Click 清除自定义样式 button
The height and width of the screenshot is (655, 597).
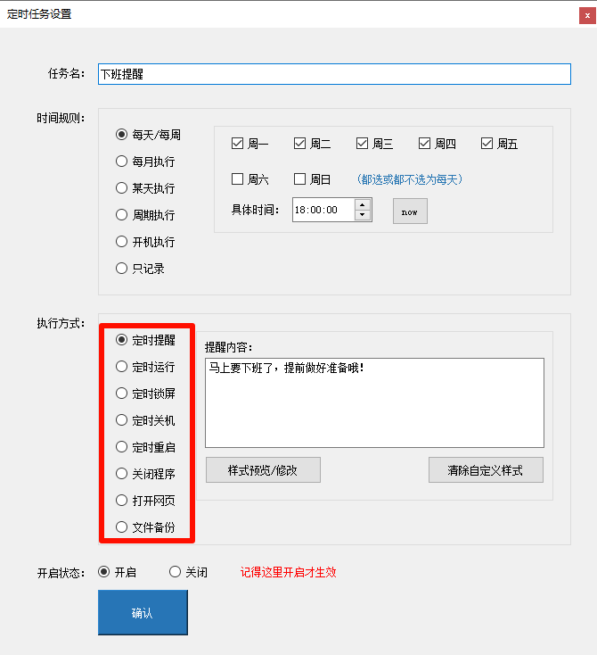pos(486,470)
